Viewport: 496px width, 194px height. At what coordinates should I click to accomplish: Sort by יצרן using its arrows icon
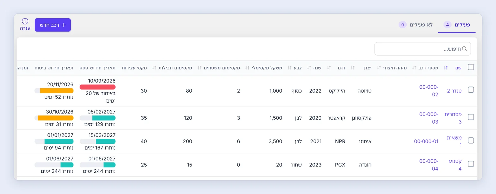pos(352,68)
